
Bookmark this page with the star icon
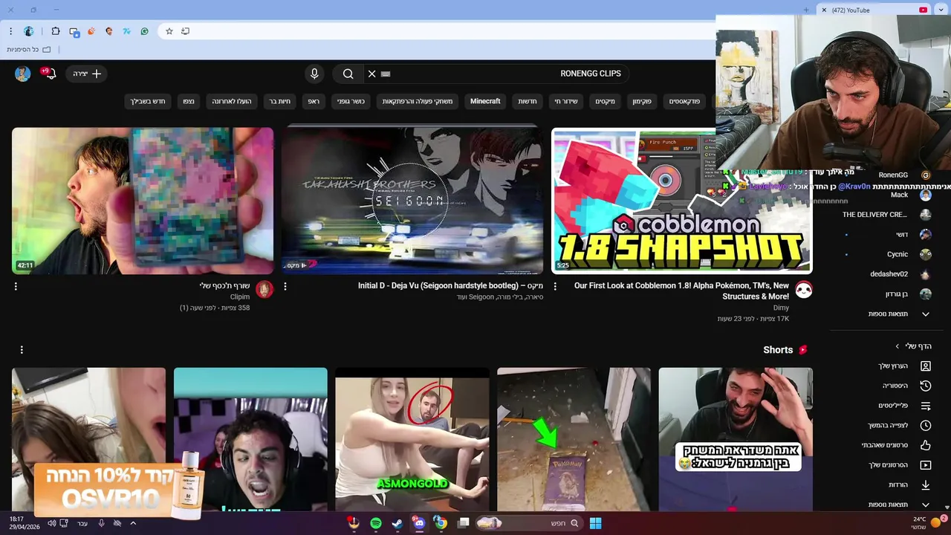tap(169, 31)
